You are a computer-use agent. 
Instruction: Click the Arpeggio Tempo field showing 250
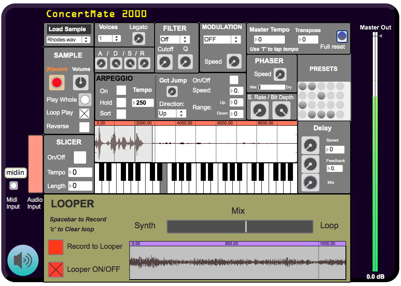[143, 103]
